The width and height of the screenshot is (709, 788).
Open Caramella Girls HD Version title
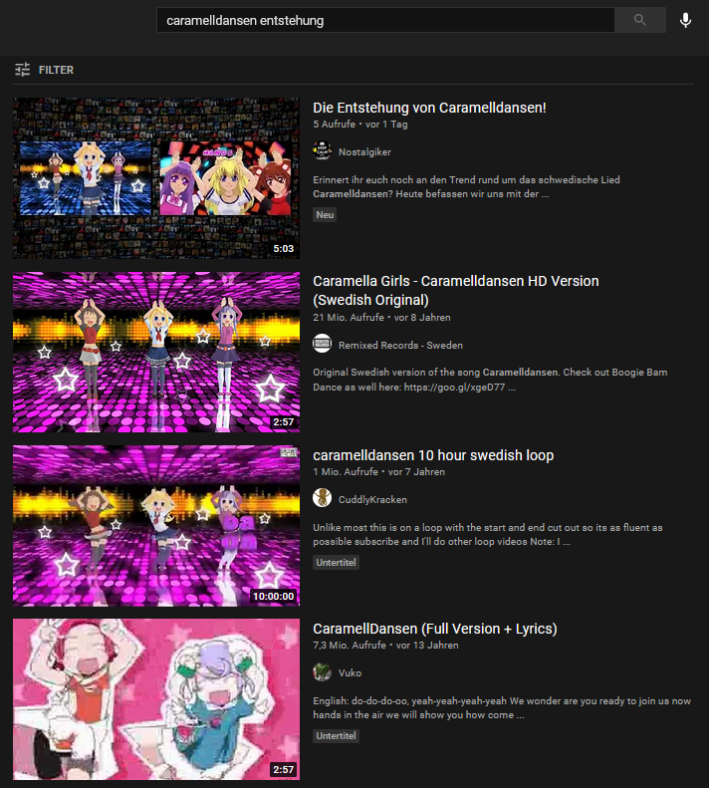455,291
